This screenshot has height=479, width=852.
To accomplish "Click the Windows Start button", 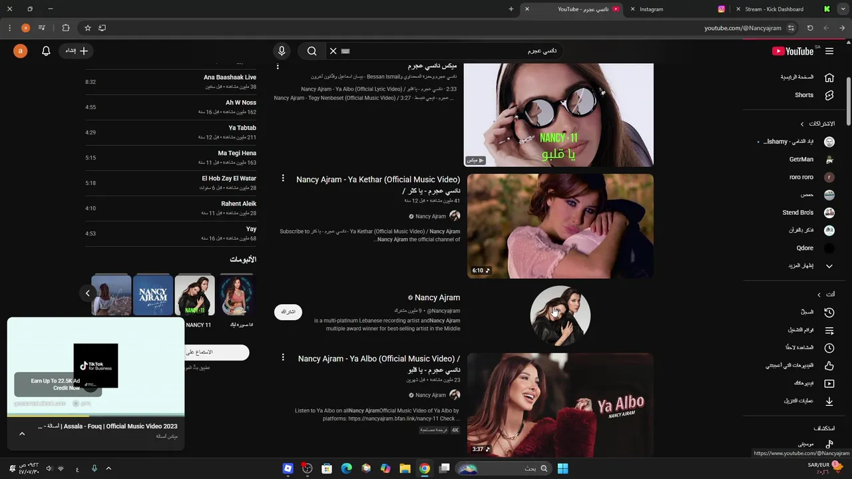I will (x=562, y=468).
